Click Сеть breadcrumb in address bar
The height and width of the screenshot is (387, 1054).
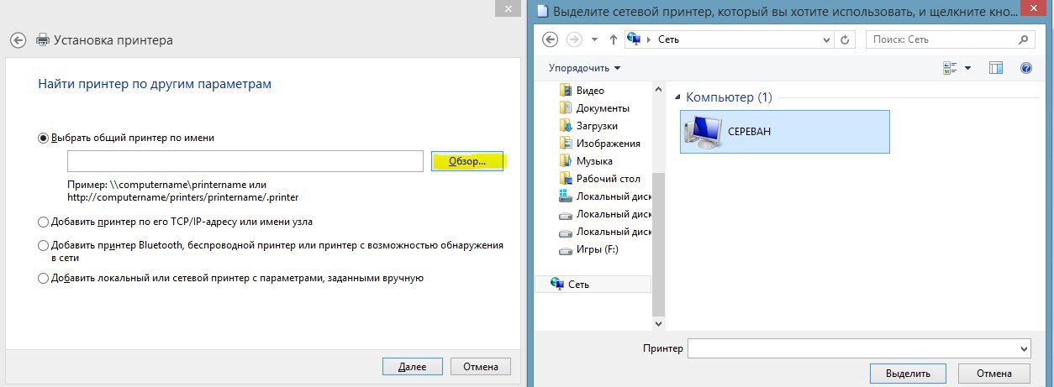tap(669, 39)
